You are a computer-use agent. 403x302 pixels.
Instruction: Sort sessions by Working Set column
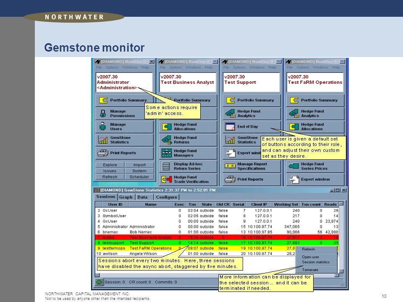click(x=285, y=204)
